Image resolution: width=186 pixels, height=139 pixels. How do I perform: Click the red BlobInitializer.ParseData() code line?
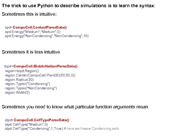[41, 66]
